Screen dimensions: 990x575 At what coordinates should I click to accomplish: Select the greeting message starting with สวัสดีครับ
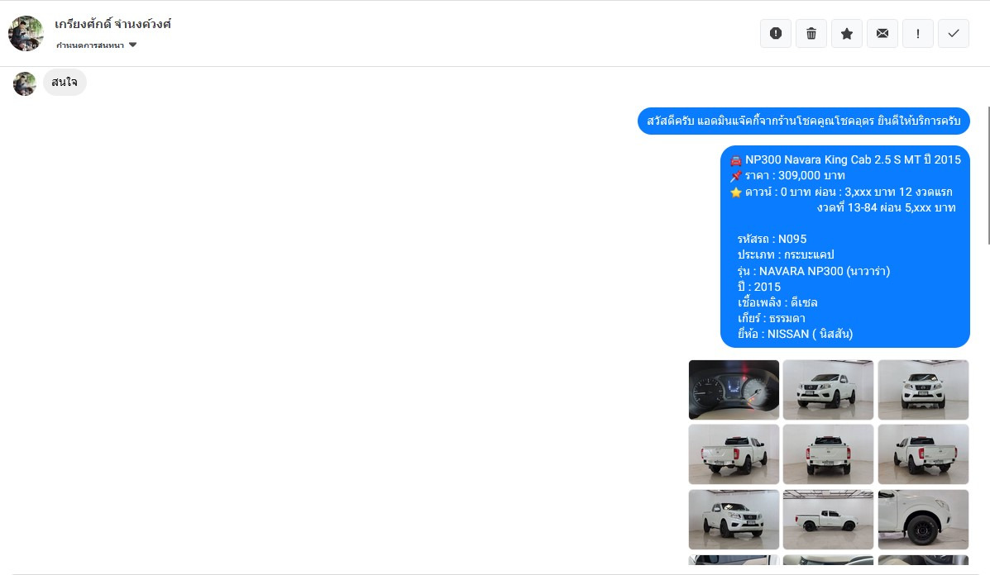tap(804, 121)
